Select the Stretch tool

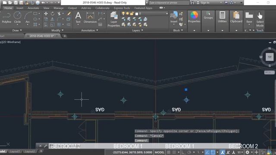(x=46, y=25)
